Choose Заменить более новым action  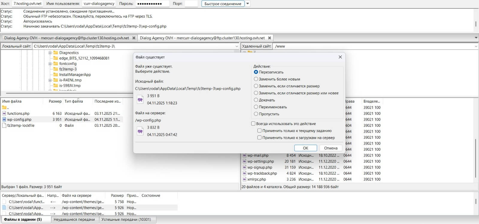256,79
